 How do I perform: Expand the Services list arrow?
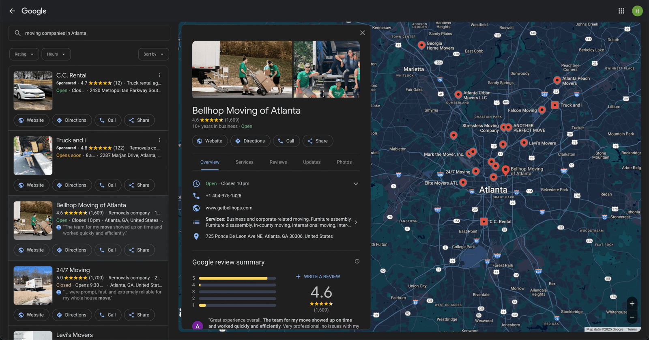click(x=356, y=222)
